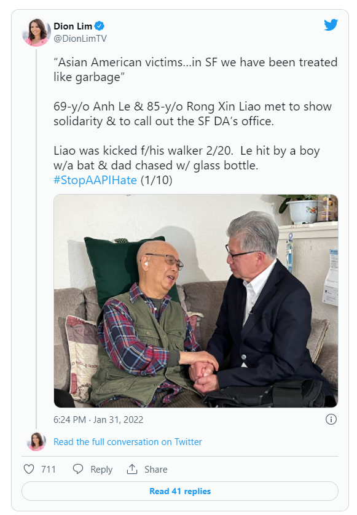Expand Read 41 replies
This screenshot has height=515, width=357.
[180, 491]
